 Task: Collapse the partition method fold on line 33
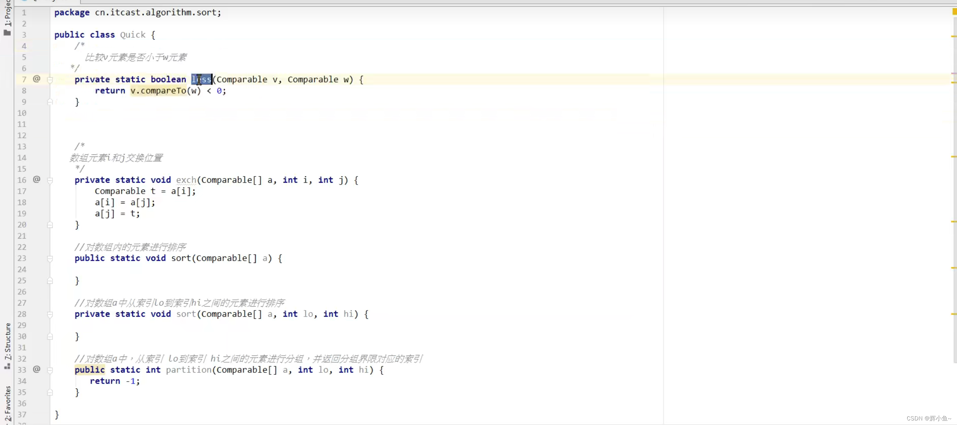click(x=50, y=370)
